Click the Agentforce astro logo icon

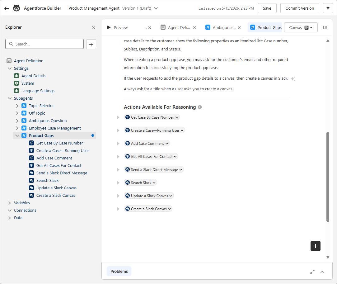point(16,8)
